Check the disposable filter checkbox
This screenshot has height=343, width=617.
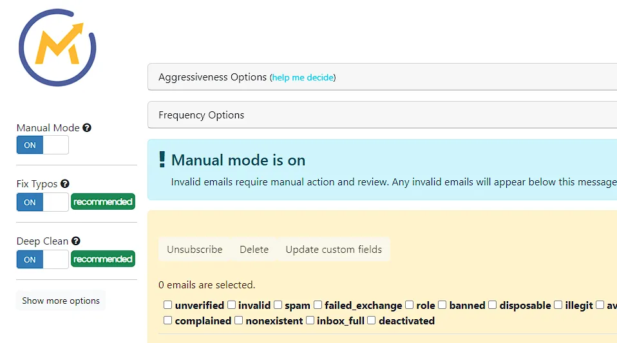point(492,305)
